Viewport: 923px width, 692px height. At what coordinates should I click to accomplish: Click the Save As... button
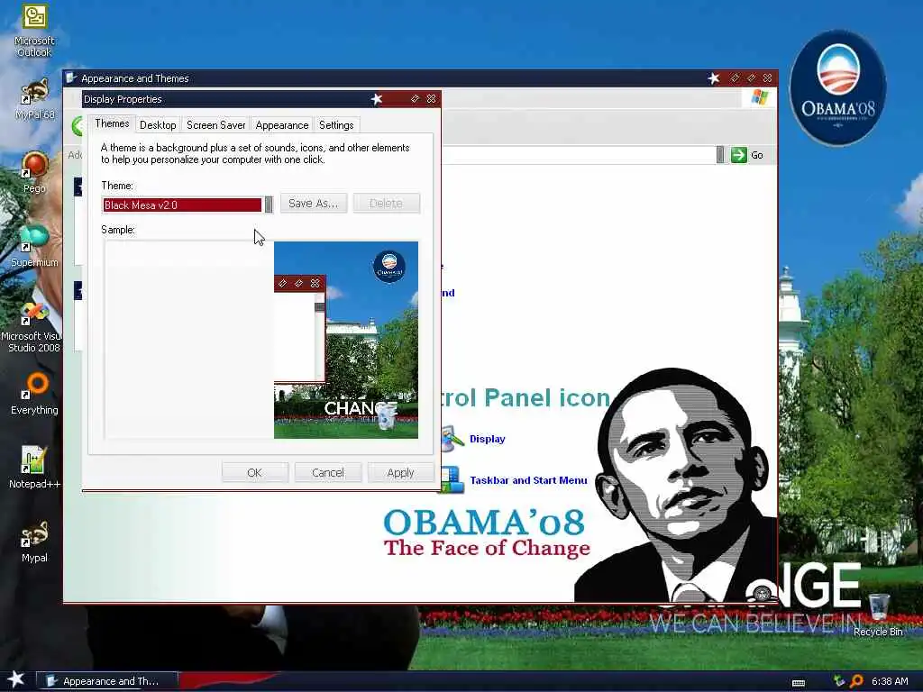(313, 203)
